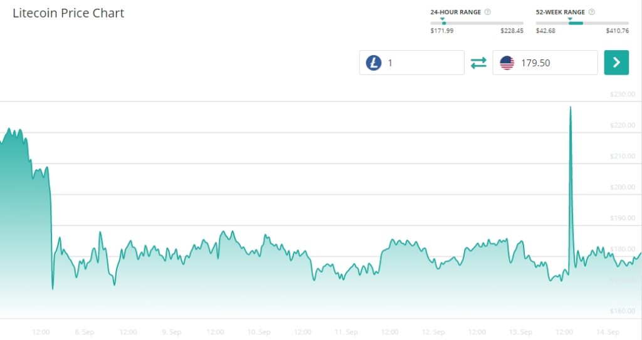
Task: Click the Litecoin coin icon
Action: tap(374, 63)
